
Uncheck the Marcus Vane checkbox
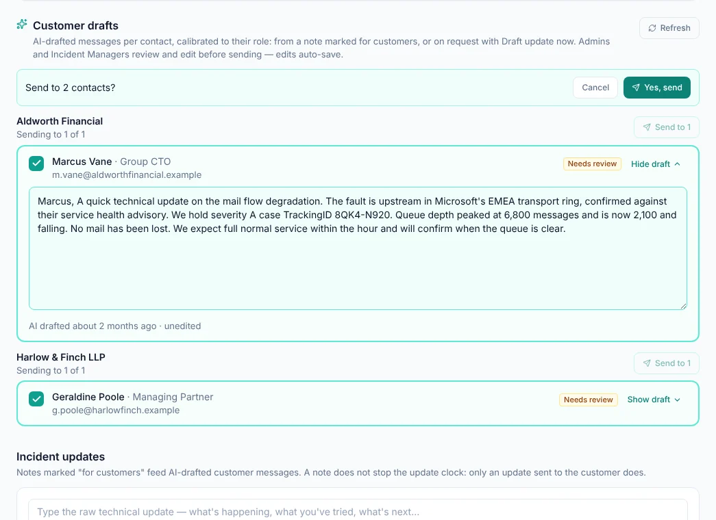[36, 164]
